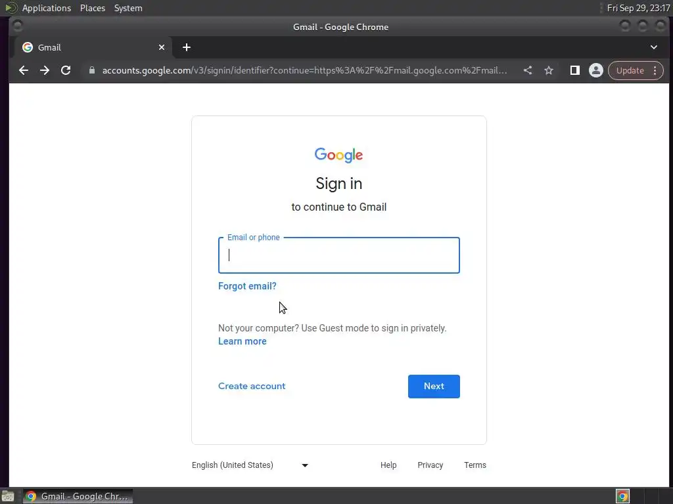673x504 pixels.
Task: Open the System menu
Action: coord(128,8)
